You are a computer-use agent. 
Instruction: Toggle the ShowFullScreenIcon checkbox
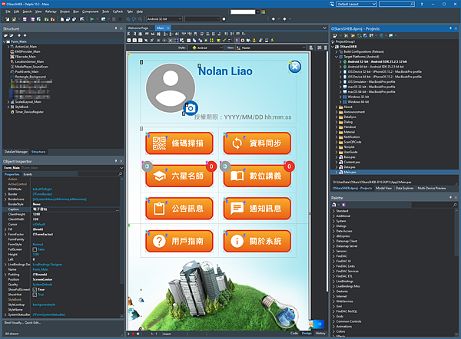35,290
